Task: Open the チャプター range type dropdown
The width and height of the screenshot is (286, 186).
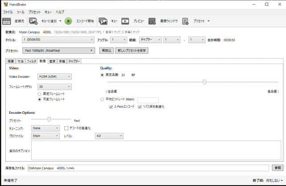Action: [150, 40]
